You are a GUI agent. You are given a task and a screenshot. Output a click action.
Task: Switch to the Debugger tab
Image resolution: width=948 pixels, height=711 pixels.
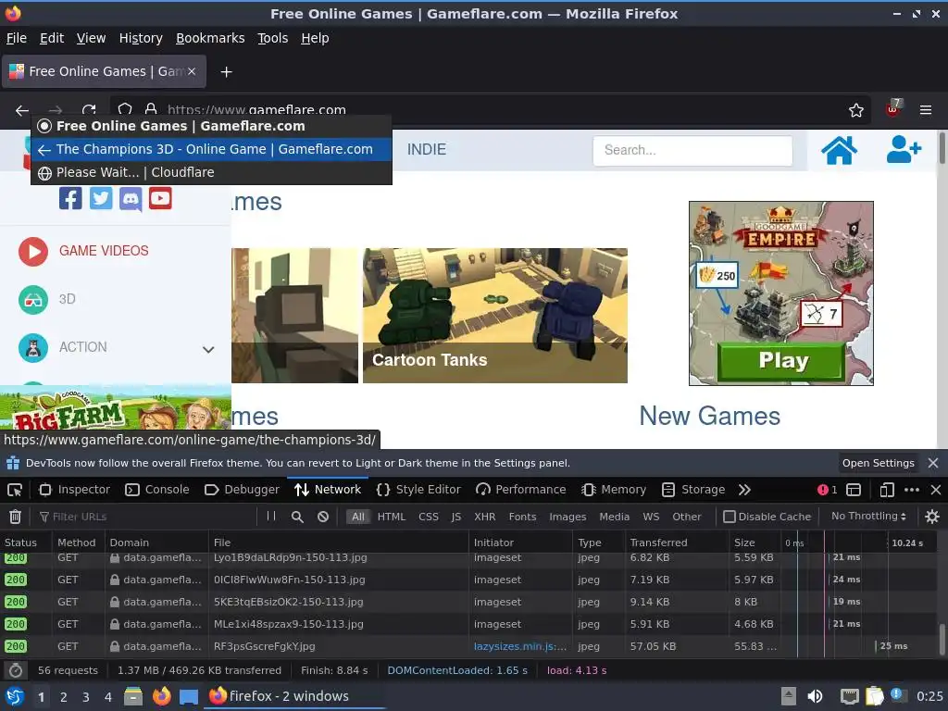coord(242,490)
